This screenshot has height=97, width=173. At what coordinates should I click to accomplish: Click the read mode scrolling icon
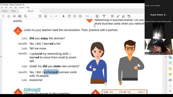coord(104,16)
